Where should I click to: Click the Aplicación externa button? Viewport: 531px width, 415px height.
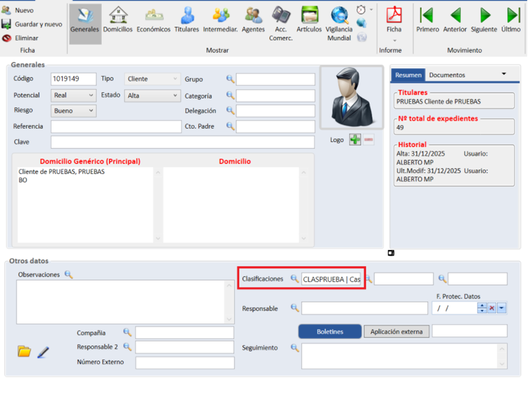point(396,332)
